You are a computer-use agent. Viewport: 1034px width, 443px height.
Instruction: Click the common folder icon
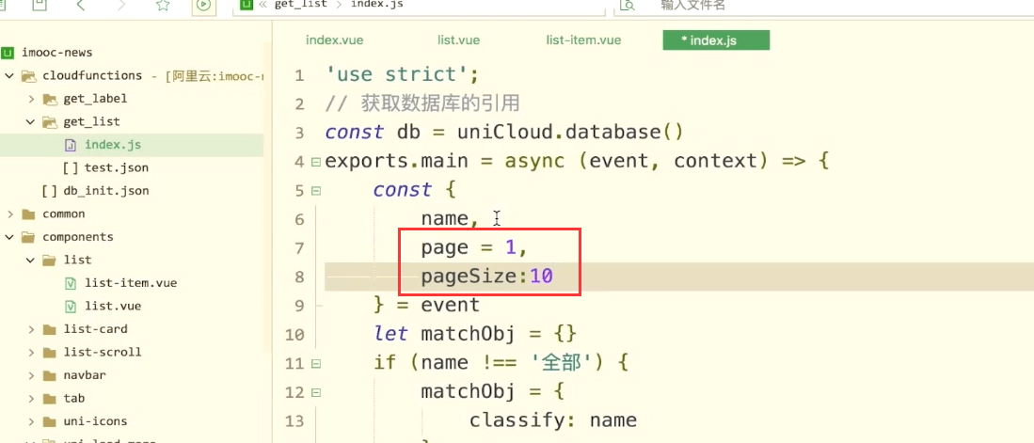28,214
